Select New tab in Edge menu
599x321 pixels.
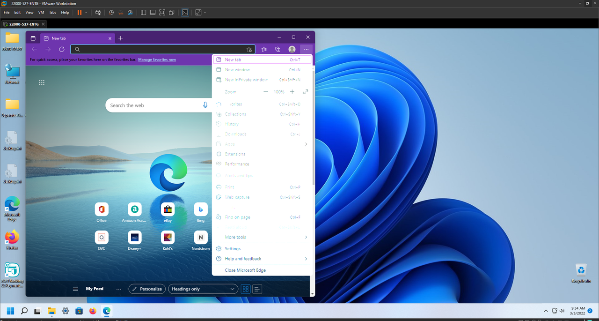[262, 60]
